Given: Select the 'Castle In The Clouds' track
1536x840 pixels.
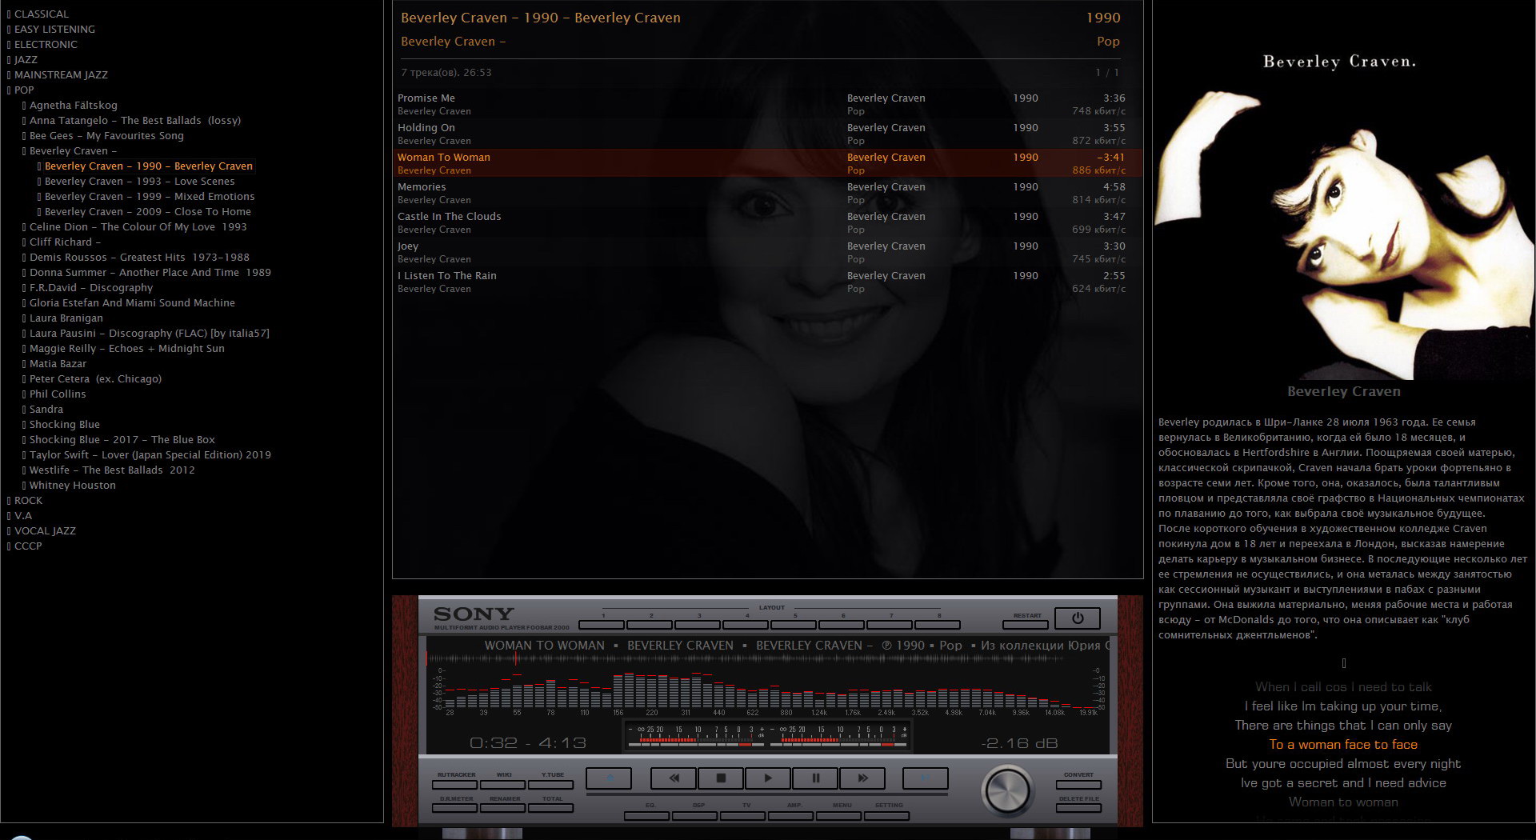Looking at the screenshot, I should pos(767,222).
